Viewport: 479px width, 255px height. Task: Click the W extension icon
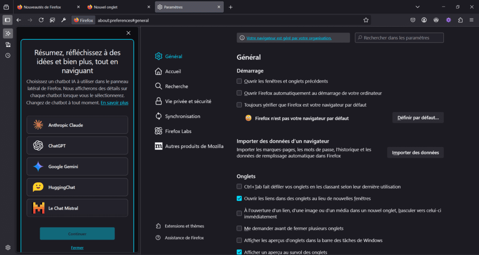click(436, 20)
